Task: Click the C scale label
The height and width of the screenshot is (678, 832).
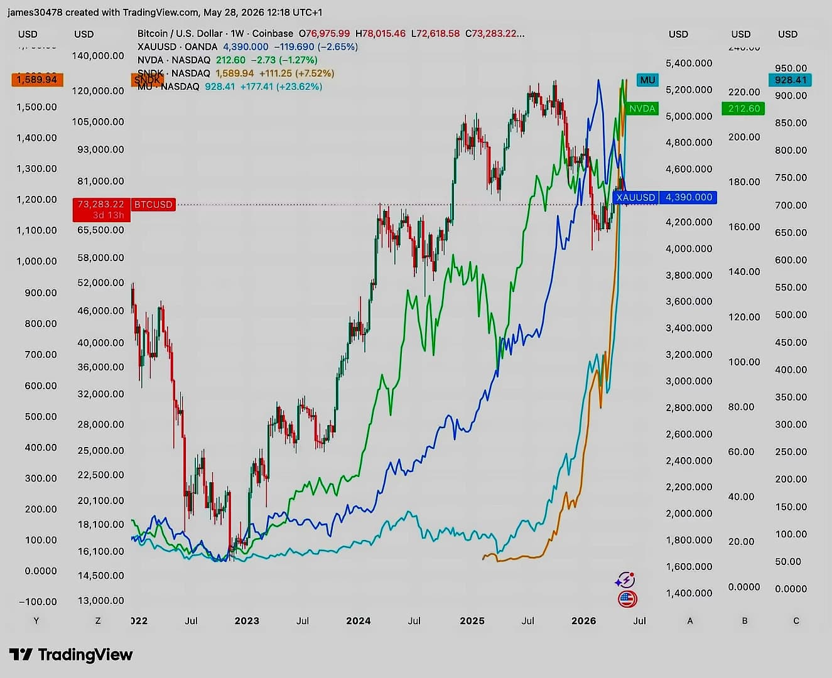Action: [x=796, y=621]
